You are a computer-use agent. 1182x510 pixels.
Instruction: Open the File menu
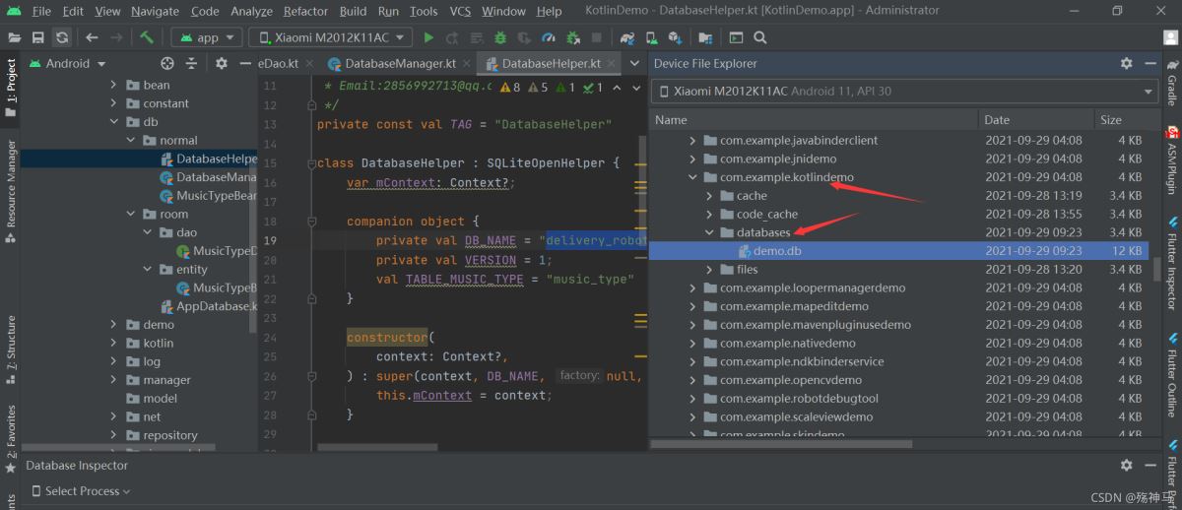[x=40, y=11]
